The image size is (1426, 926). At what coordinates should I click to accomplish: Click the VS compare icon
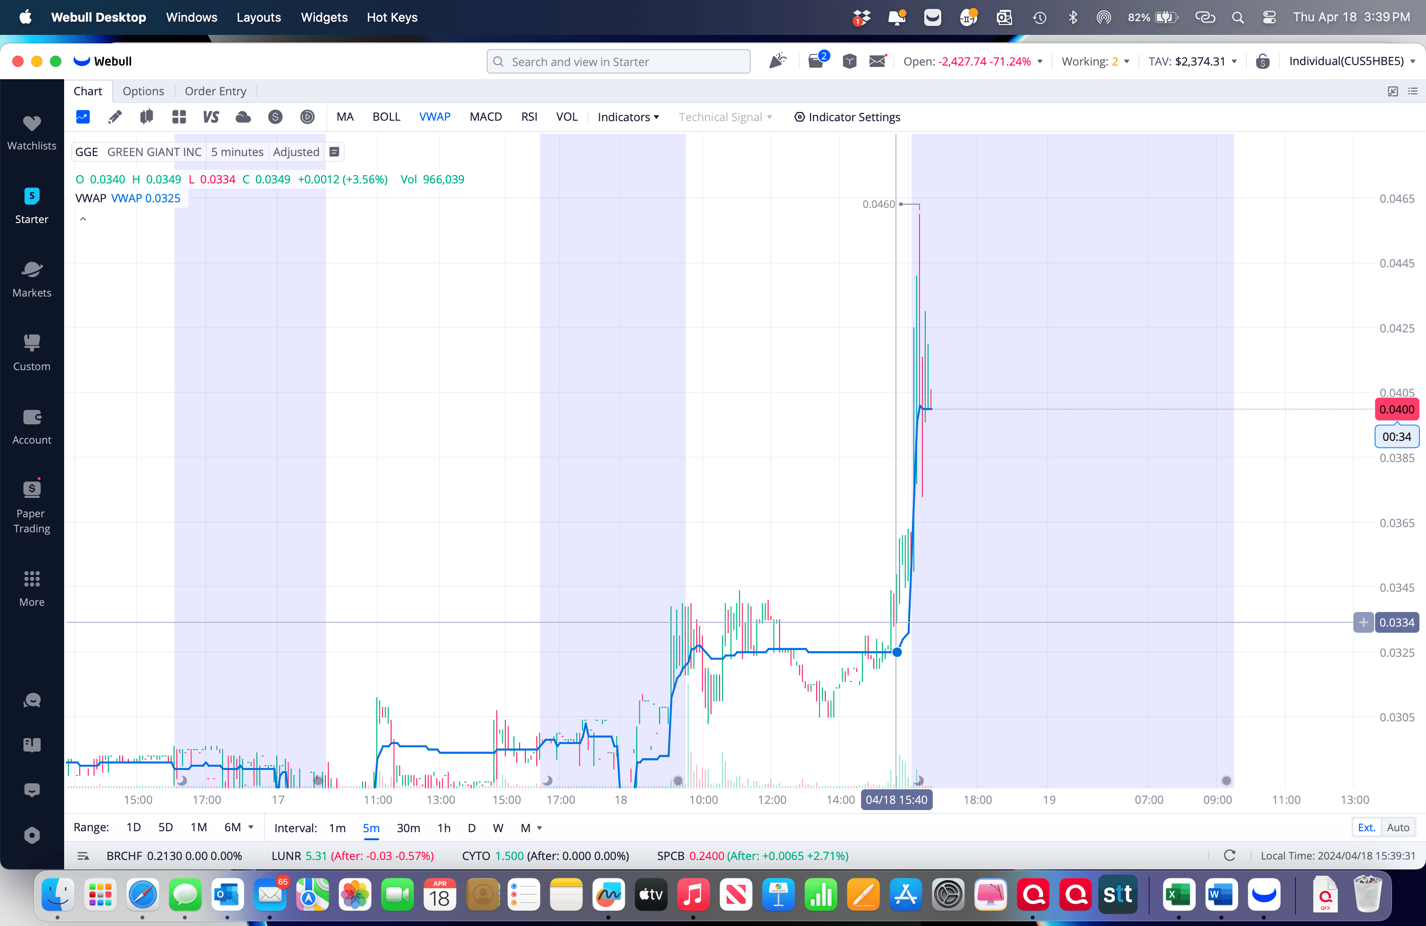(x=211, y=117)
